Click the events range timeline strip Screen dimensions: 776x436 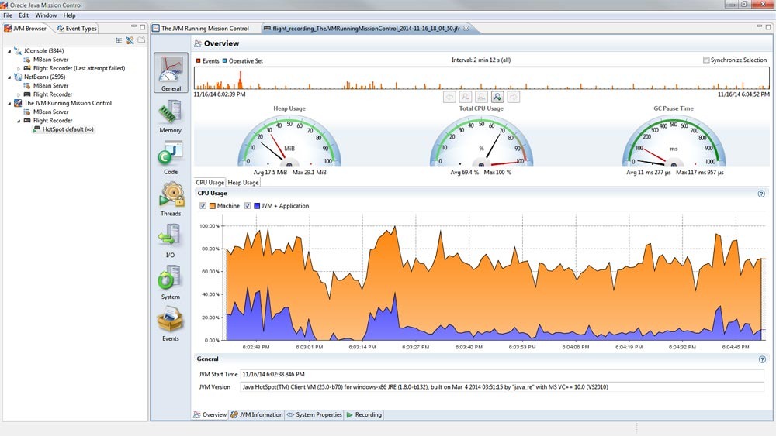coord(482,78)
